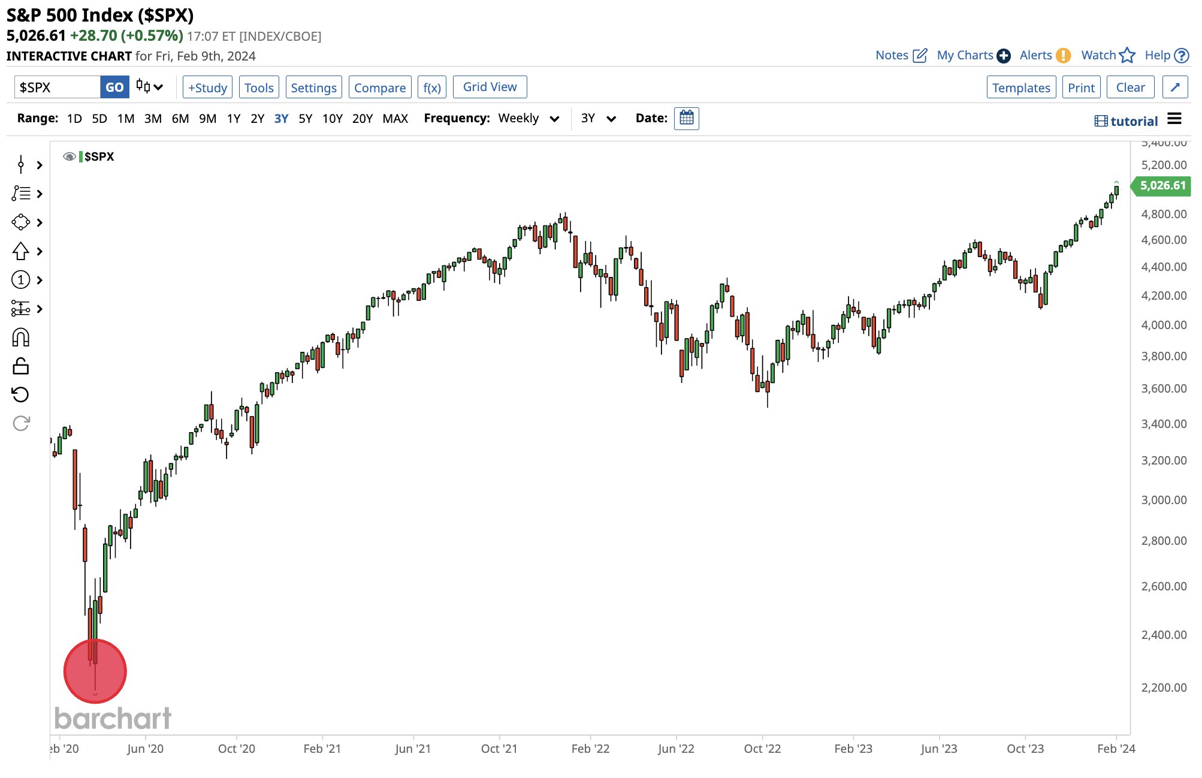Open the Tools button
This screenshot has height=778, width=1202.
tap(259, 88)
